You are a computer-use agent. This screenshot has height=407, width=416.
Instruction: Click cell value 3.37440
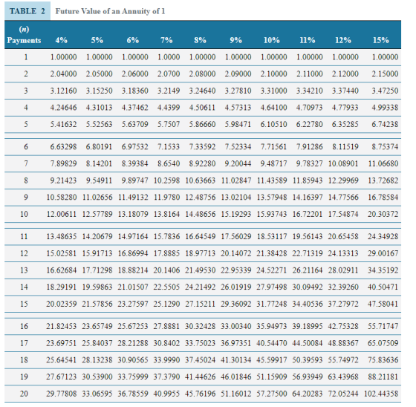[x=345, y=91]
